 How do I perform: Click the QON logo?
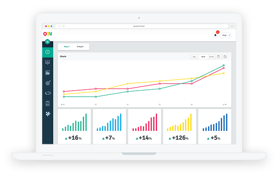pyautogui.click(x=48, y=34)
